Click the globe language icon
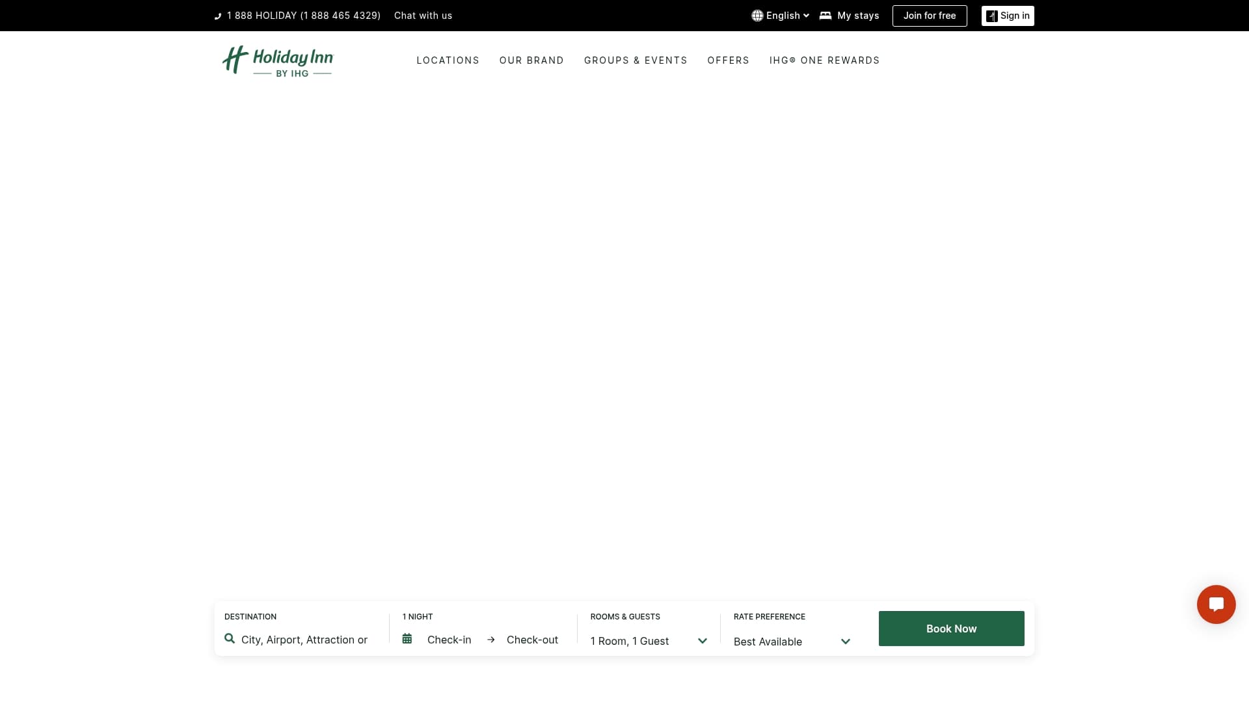The height and width of the screenshot is (702, 1249). (x=757, y=16)
